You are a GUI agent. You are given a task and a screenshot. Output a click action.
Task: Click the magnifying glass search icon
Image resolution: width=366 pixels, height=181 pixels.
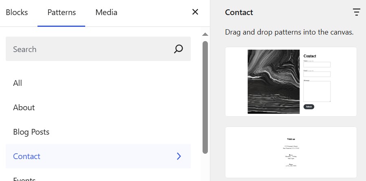pos(179,49)
